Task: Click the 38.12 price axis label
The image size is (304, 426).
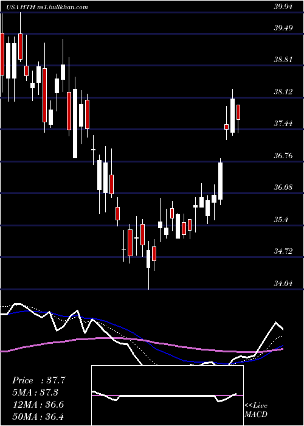Action: [283, 92]
